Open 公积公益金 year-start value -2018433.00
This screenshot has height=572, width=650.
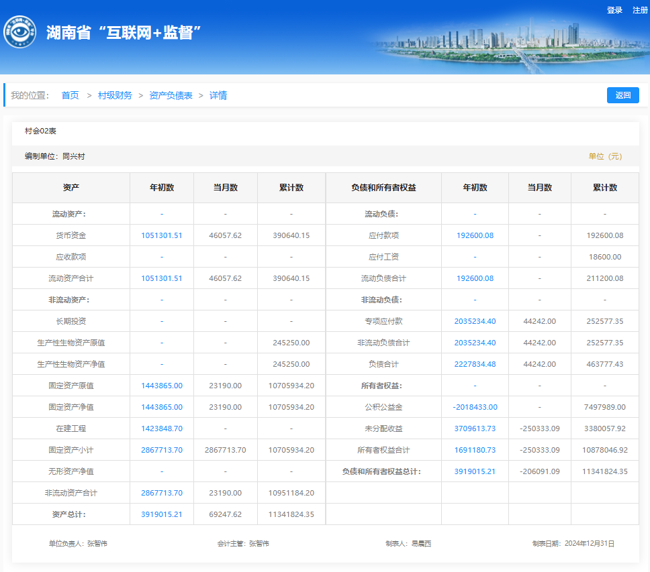pos(475,407)
